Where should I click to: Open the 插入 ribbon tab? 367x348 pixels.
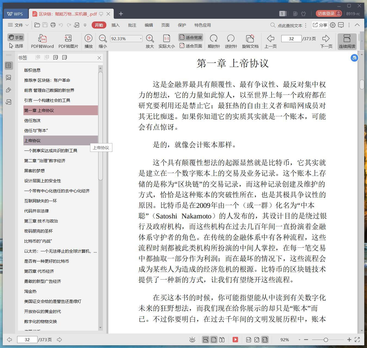pyautogui.click(x=115, y=25)
